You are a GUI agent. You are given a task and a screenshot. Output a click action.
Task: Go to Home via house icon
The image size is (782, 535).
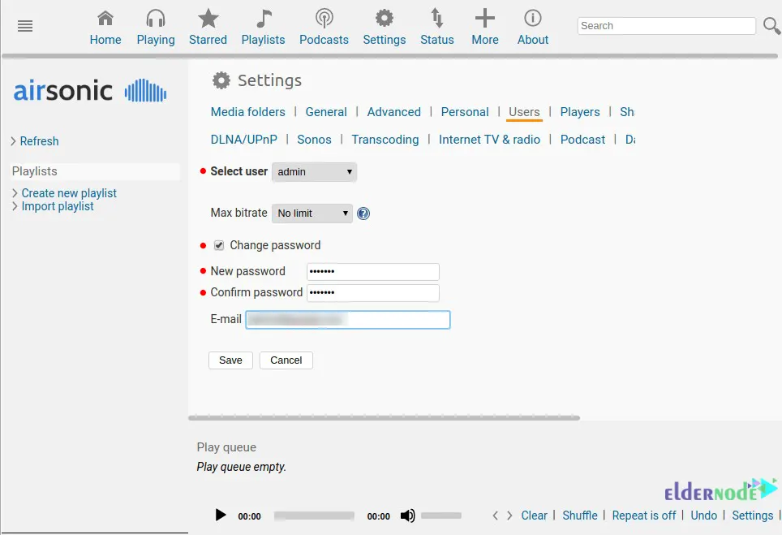105,19
